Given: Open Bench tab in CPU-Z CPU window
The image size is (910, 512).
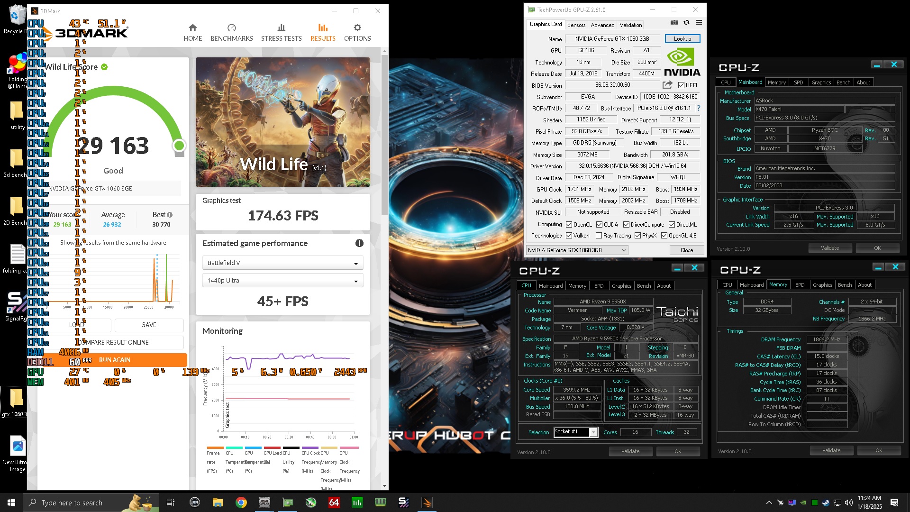Looking at the screenshot, I should pos(644,285).
